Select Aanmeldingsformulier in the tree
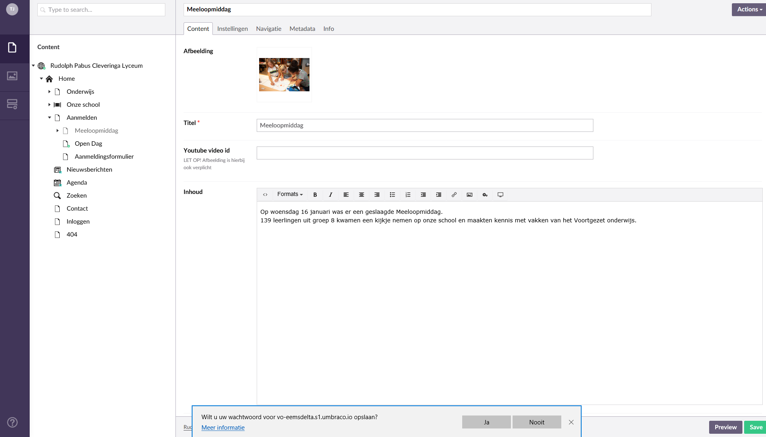This screenshot has height=437, width=766. point(104,157)
